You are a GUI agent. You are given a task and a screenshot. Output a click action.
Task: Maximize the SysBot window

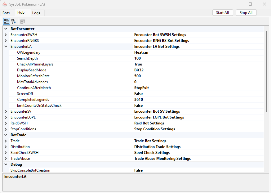click(250, 4)
